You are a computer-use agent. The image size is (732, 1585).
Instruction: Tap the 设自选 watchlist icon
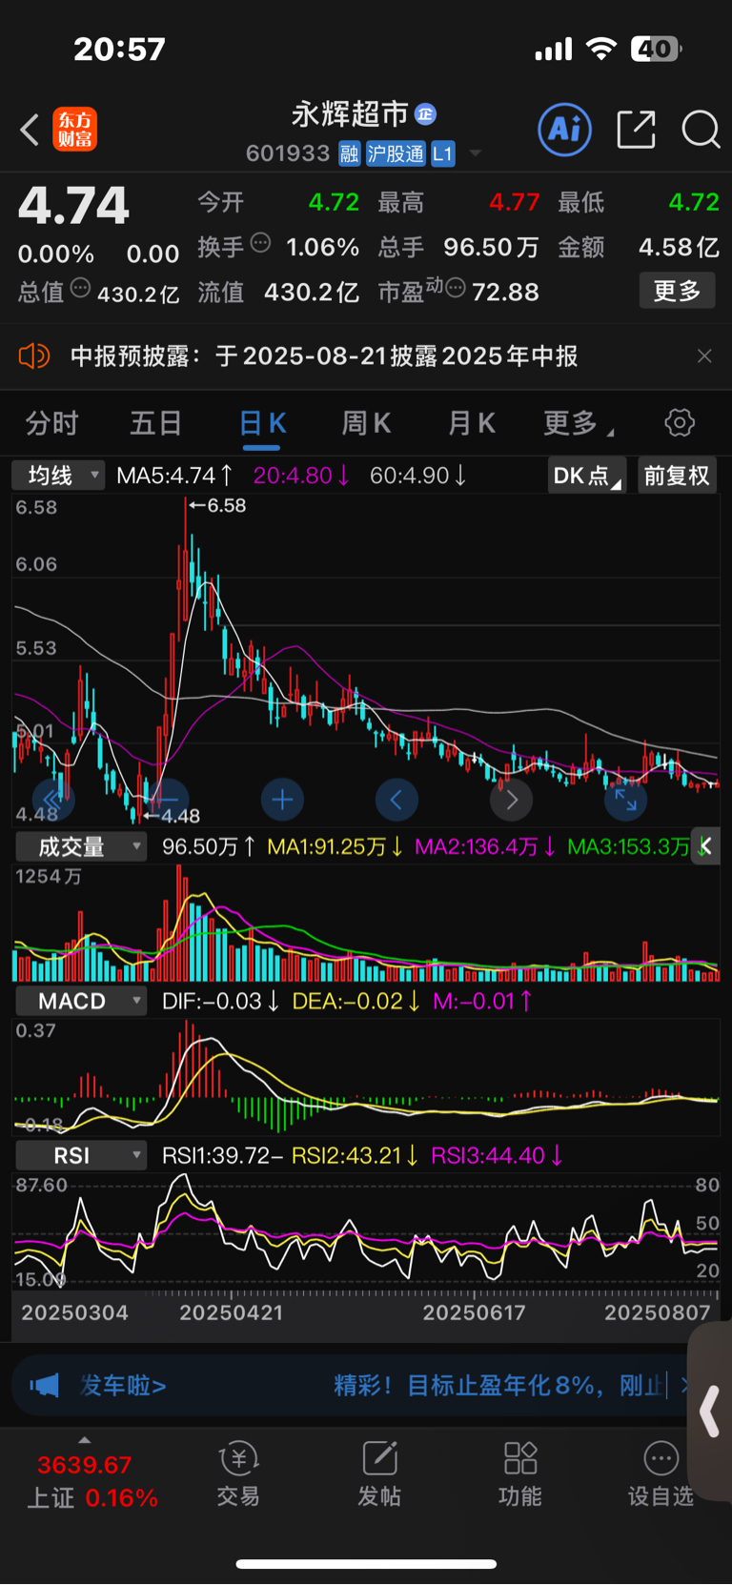661,1473
